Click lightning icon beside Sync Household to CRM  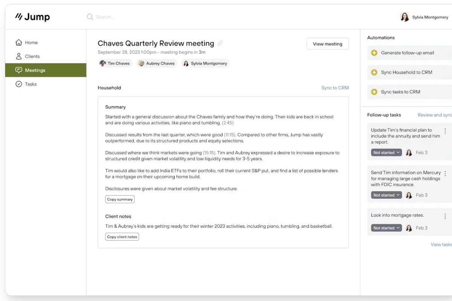coord(374,72)
